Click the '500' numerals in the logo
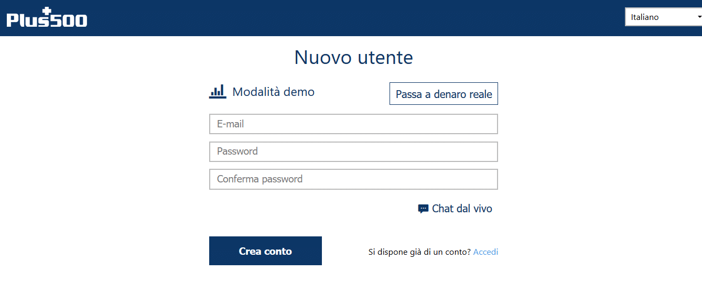 (69, 20)
